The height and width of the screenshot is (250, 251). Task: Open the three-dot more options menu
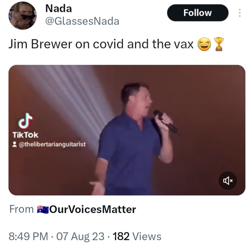point(240,13)
